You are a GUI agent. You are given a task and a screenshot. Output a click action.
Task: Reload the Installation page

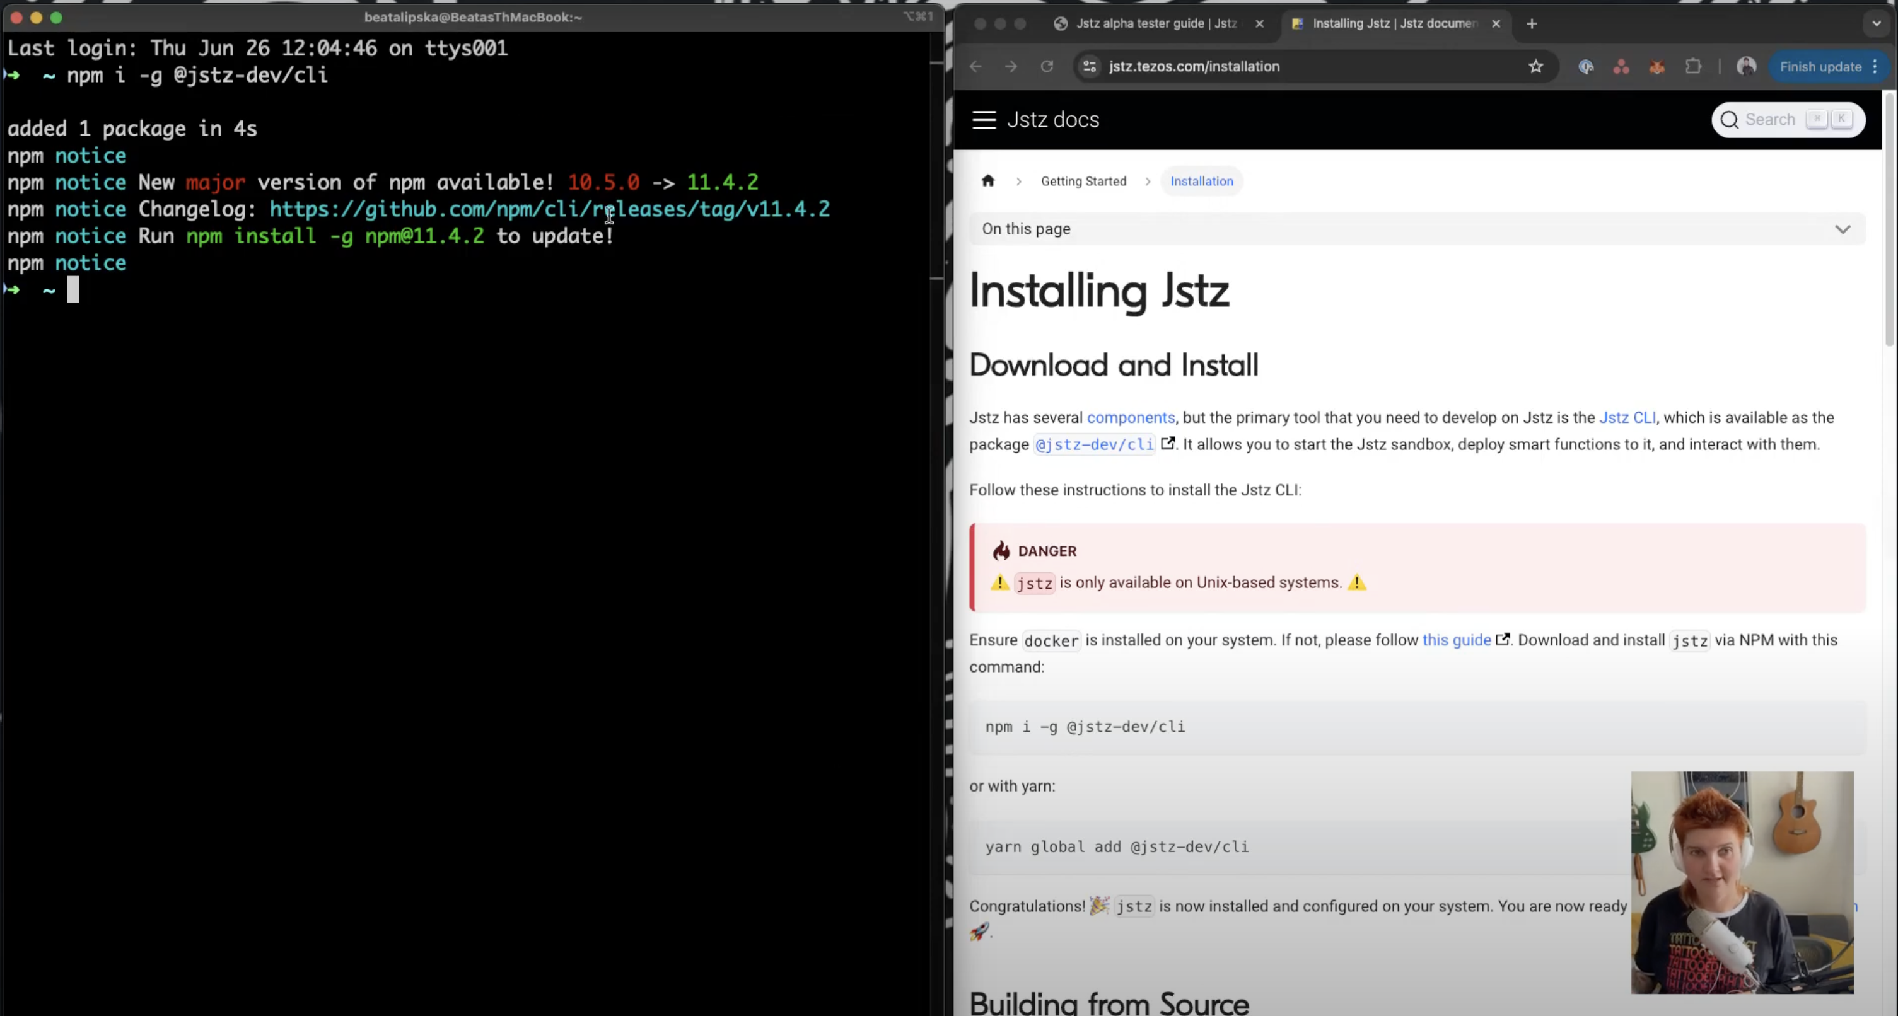[1046, 67]
